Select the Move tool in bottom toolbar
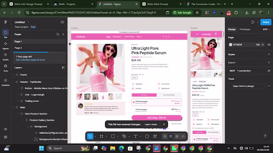Screen dimensions: 273x153 90,136
